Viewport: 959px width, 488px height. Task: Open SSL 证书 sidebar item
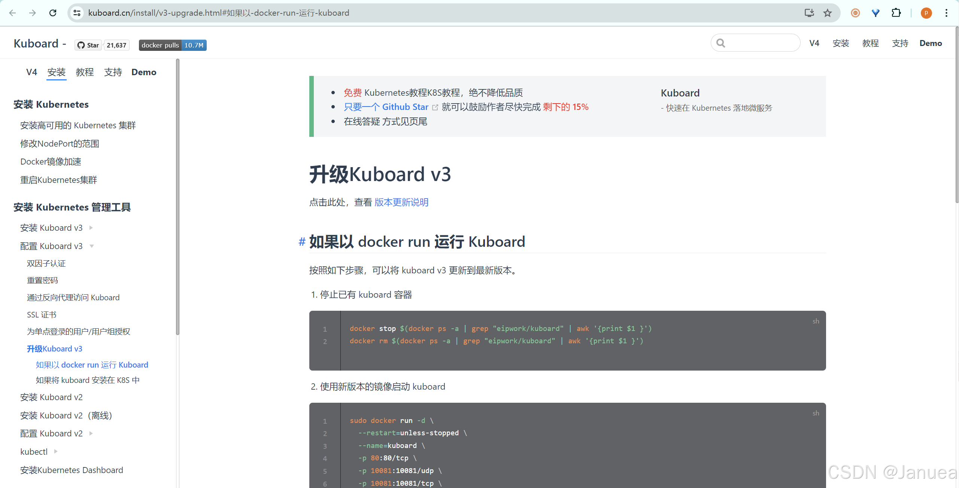point(42,315)
